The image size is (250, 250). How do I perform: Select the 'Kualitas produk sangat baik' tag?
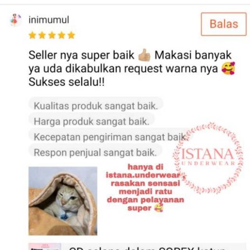tap(96, 106)
